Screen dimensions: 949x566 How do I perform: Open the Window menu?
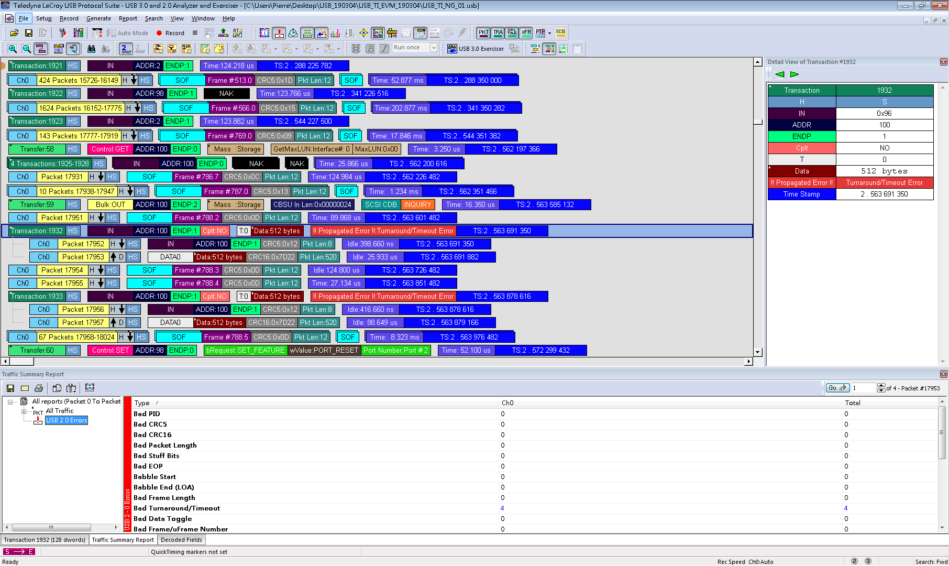click(203, 18)
